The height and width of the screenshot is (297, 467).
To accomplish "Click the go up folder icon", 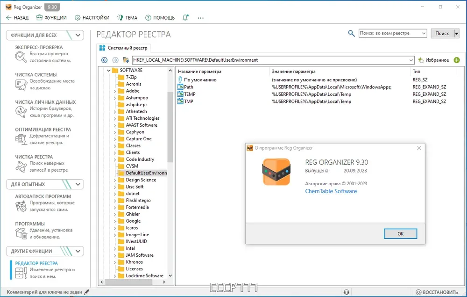I will tap(126, 60).
